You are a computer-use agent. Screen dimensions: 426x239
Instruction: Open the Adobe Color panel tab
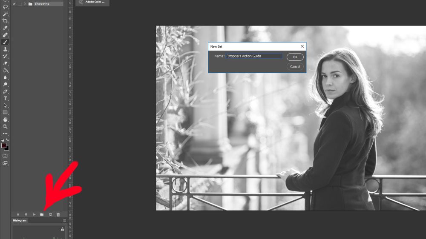pos(92,2)
